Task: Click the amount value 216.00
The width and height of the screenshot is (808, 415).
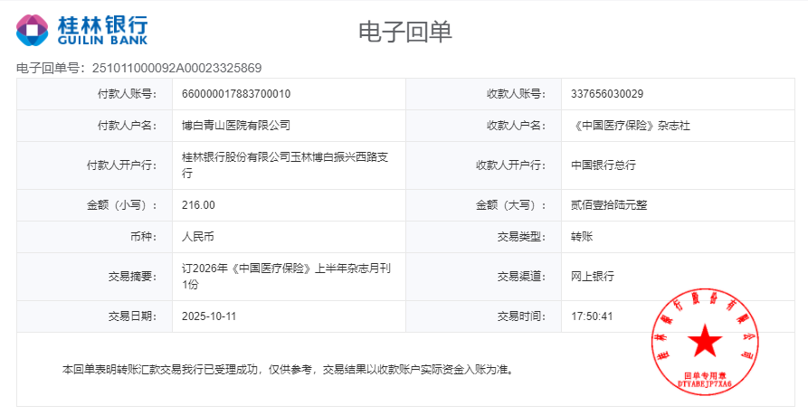Action: tap(198, 205)
